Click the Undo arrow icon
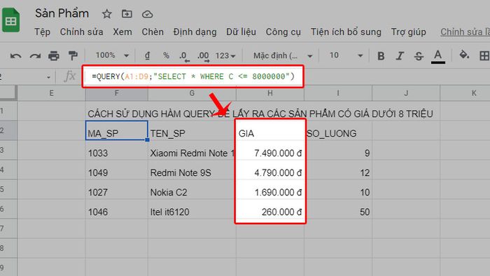This screenshot has height=276, width=490. click(x=15, y=56)
